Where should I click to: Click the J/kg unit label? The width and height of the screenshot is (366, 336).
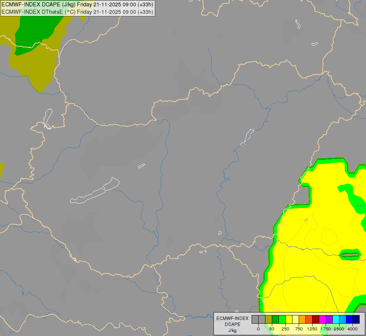(x=233, y=330)
